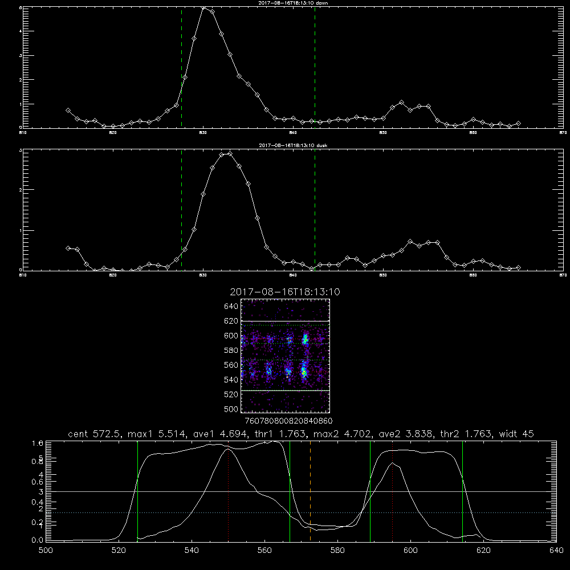Click the horizontal dotted threshold line in bottom plot
Screen dimensions: 570x570
302,512
